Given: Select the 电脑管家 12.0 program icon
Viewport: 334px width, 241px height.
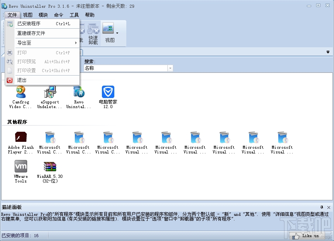Looking at the screenshot, I should coord(108,93).
